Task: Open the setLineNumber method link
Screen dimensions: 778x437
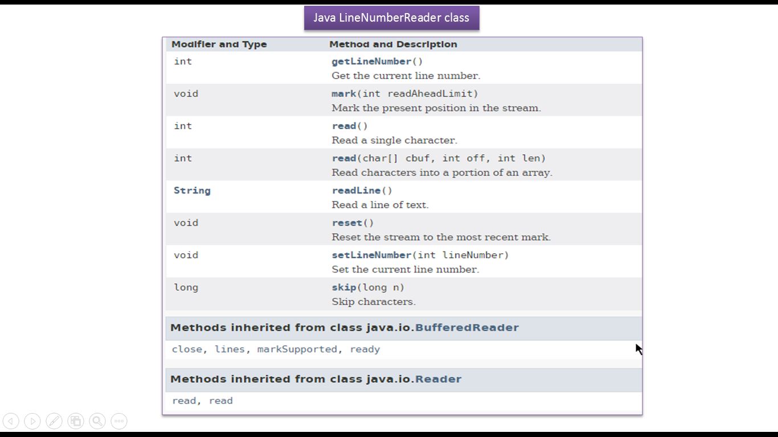Action: 371,255
